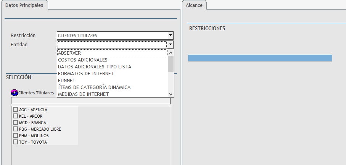Select ADSERVER from the entity list
Viewport: 346px width, 165px height.
(x=112, y=53)
